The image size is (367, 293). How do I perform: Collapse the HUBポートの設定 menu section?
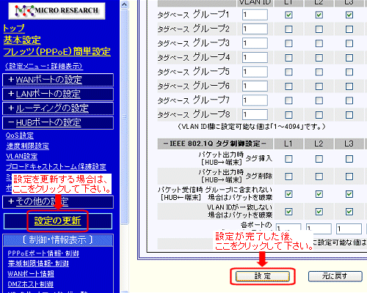point(58,122)
